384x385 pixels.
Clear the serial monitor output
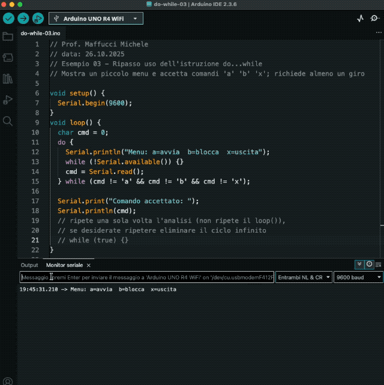coord(379,264)
